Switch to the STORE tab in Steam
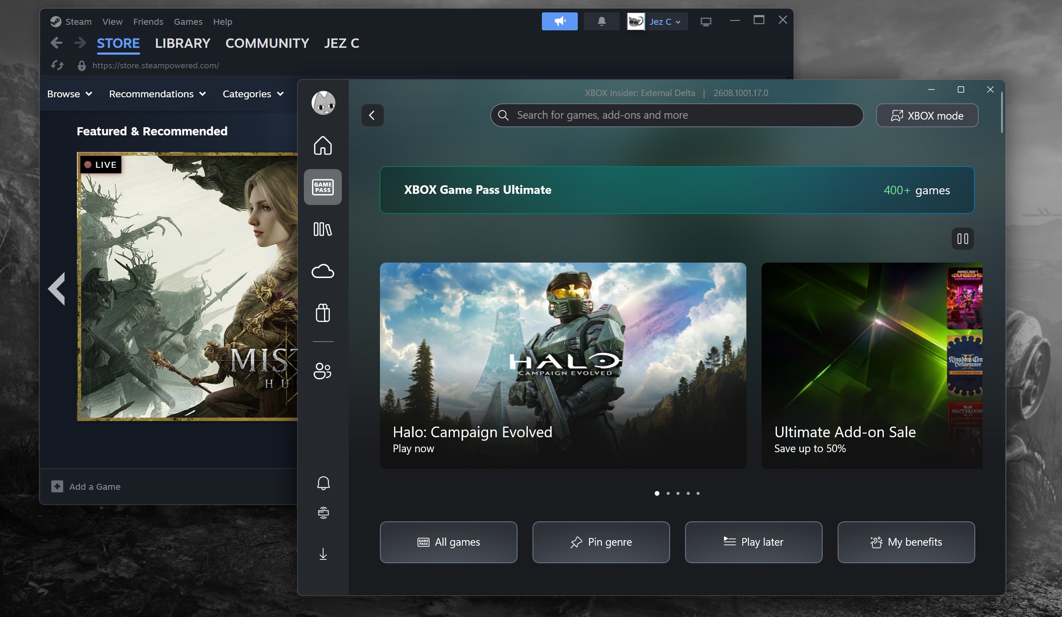Image resolution: width=1062 pixels, height=617 pixels. click(118, 43)
